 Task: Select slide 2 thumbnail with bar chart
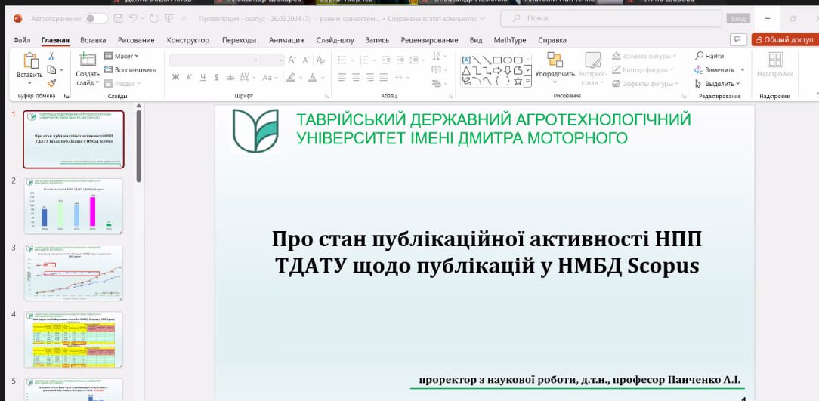point(73,205)
